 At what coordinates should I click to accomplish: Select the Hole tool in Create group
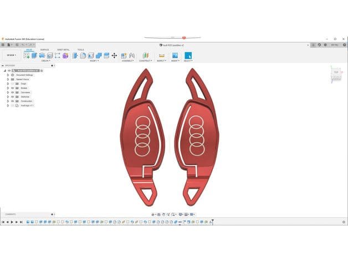[50, 56]
